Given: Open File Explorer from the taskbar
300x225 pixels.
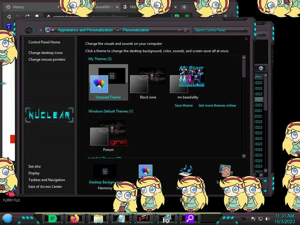Looking at the screenshot, I should click(98, 219).
